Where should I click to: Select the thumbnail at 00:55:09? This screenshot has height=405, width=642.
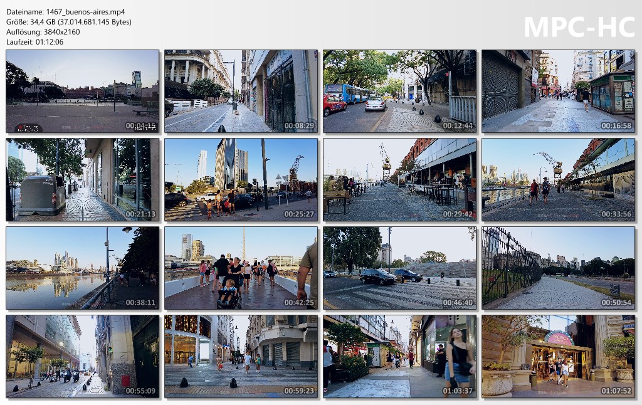tap(82, 356)
